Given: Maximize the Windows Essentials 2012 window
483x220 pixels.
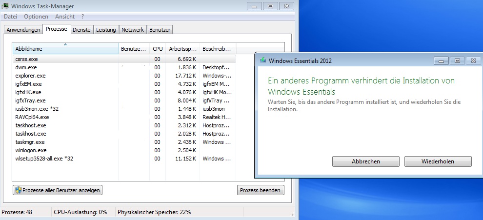Looking at the screenshot, I should point(458,60).
